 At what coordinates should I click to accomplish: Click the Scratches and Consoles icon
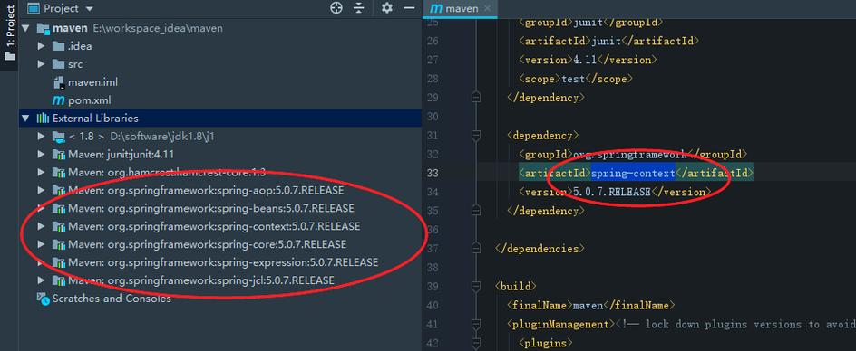pos(44,299)
